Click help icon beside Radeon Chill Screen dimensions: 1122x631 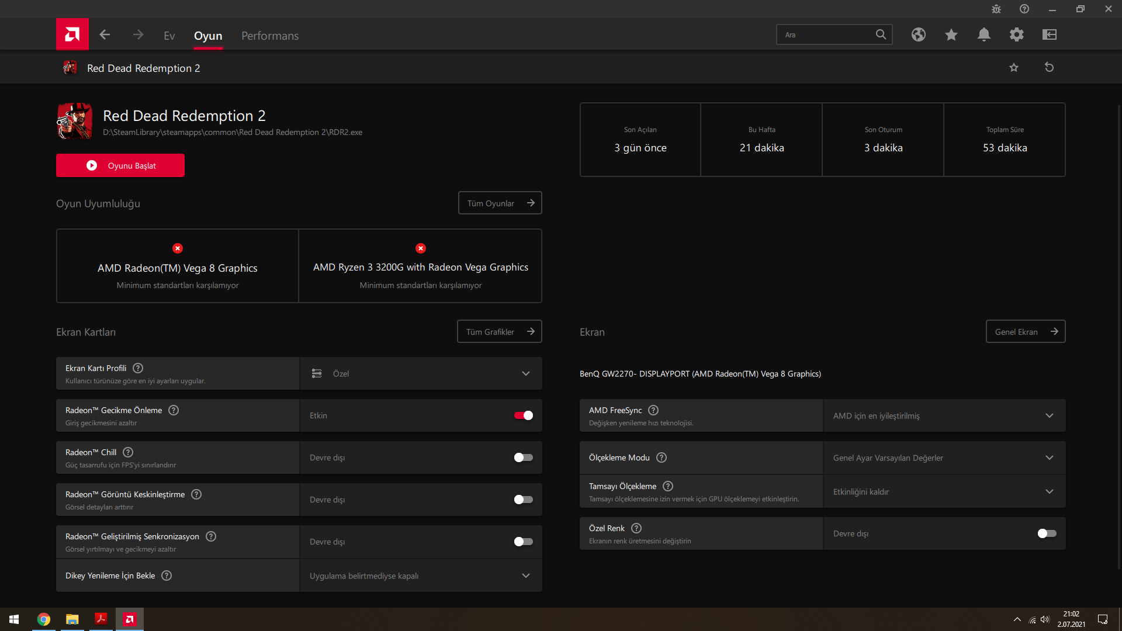pos(128,452)
